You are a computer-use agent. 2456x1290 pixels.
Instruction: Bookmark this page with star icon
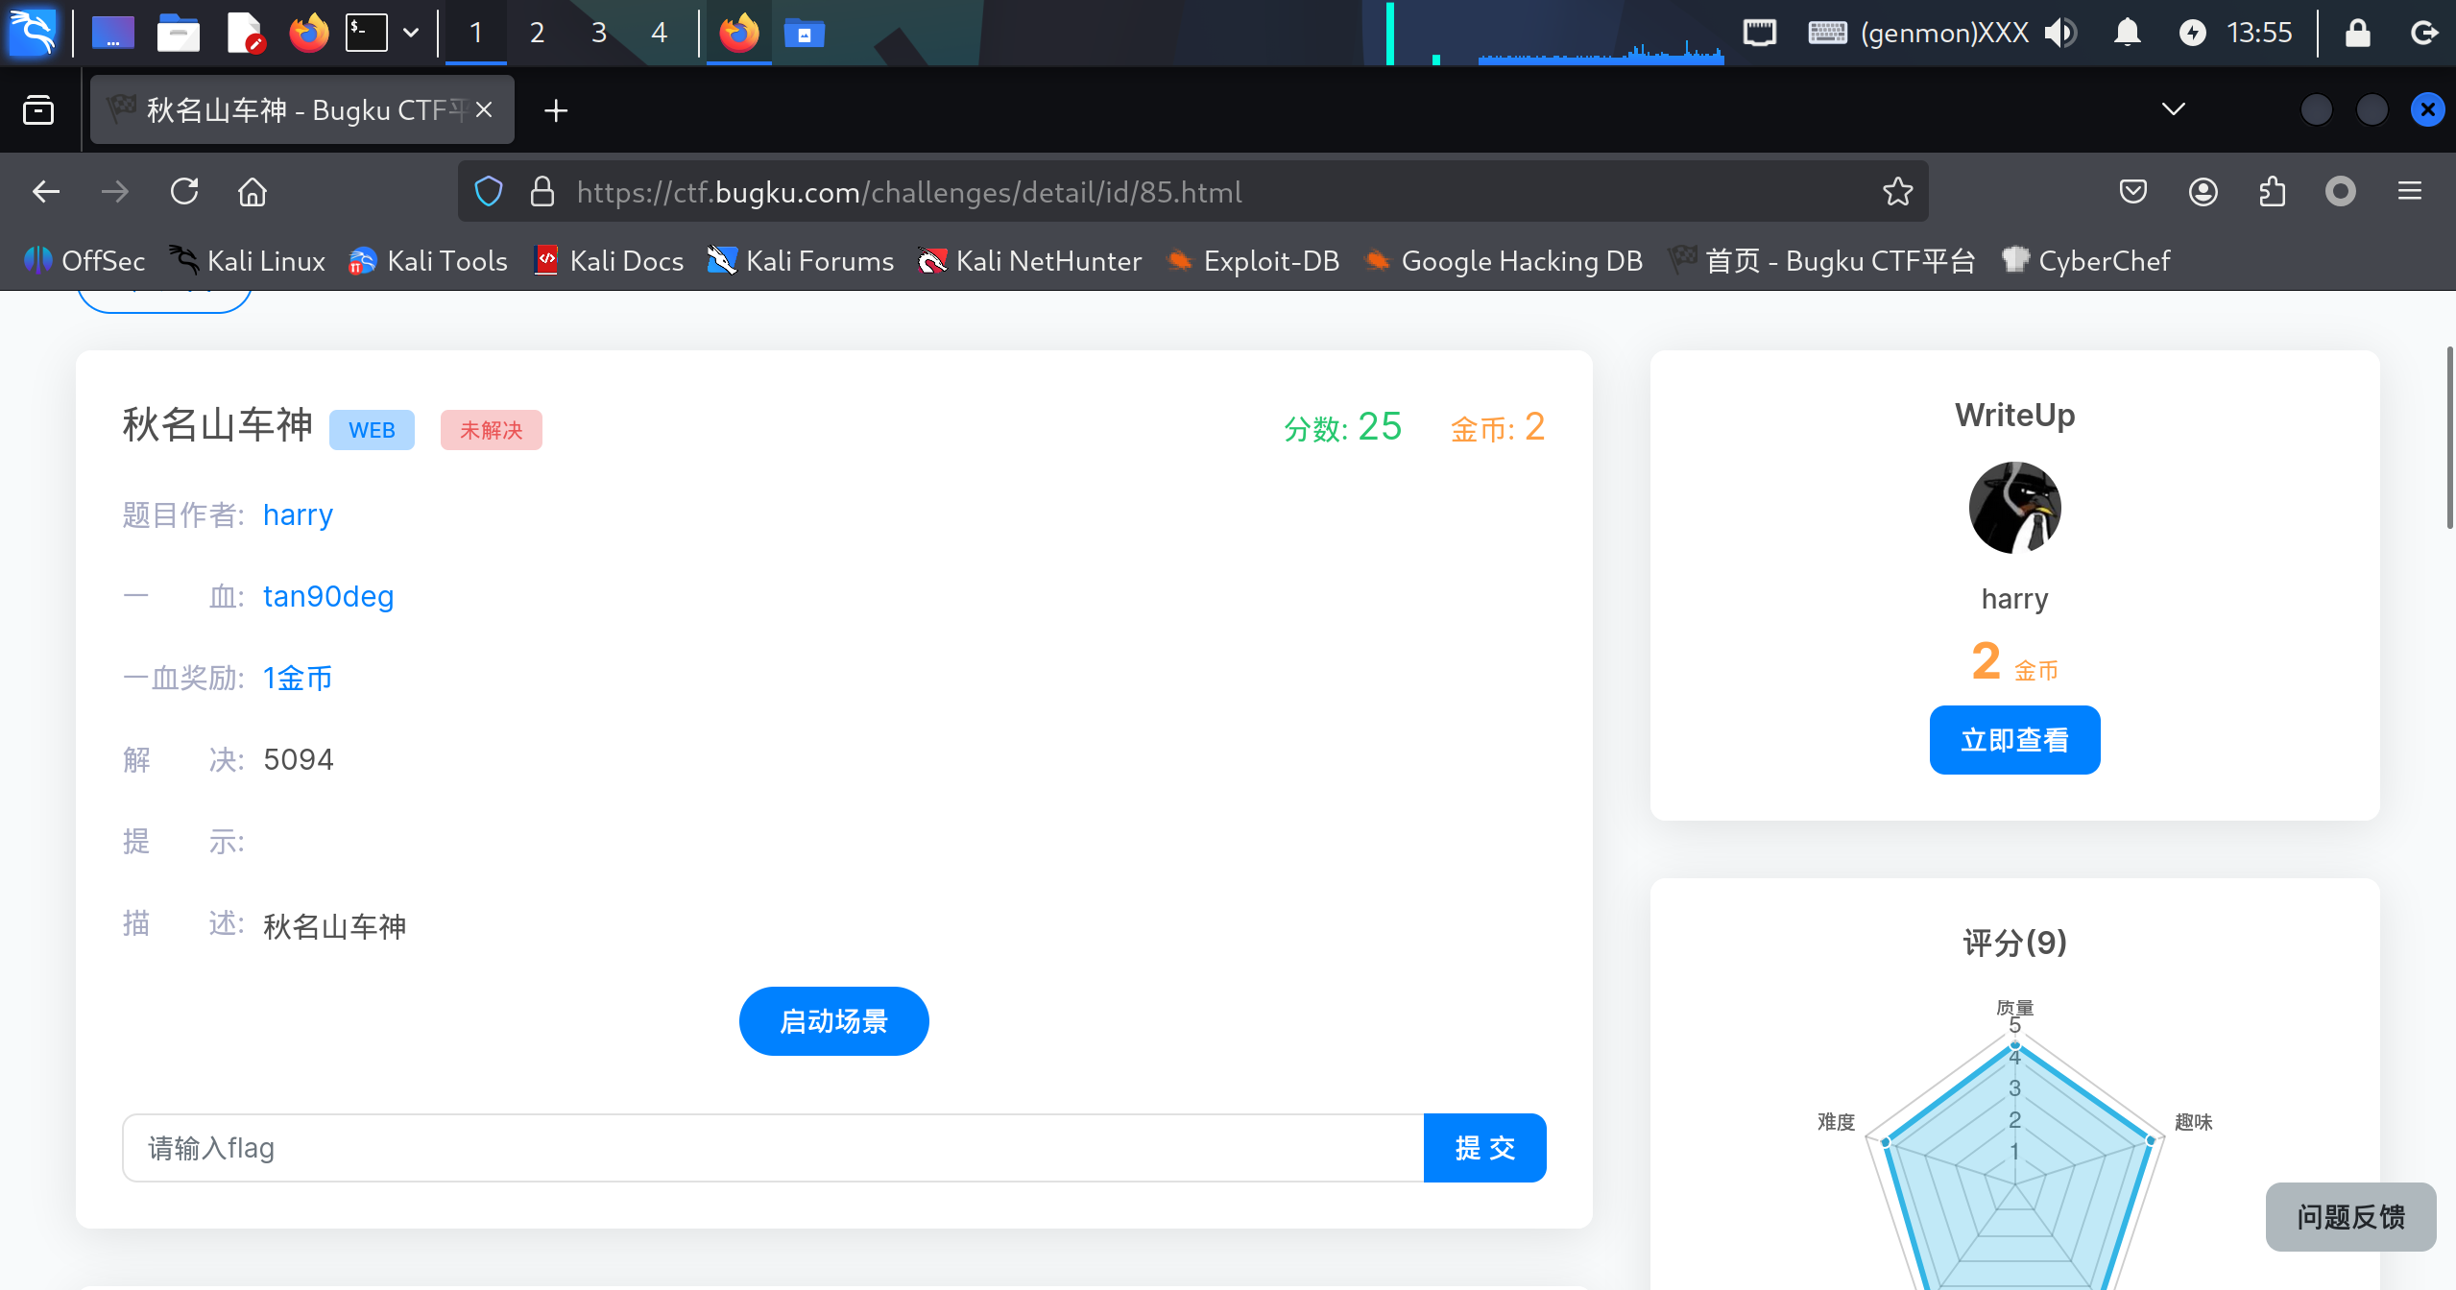point(1897,192)
